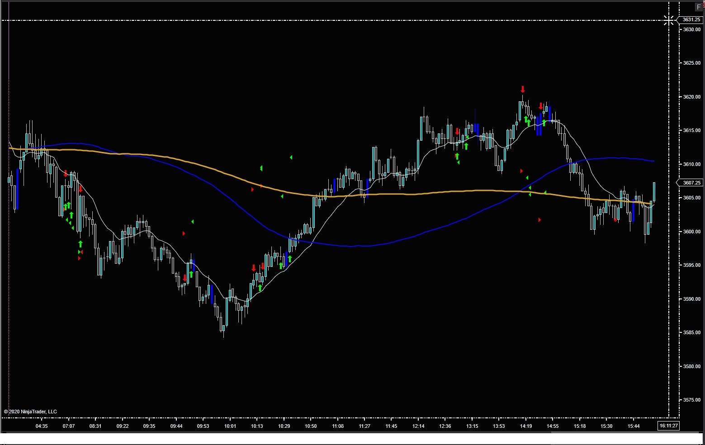Select a green buy arrow near the 07:07 candles
Image resolution: width=705 pixels, height=445 pixels.
[68, 206]
